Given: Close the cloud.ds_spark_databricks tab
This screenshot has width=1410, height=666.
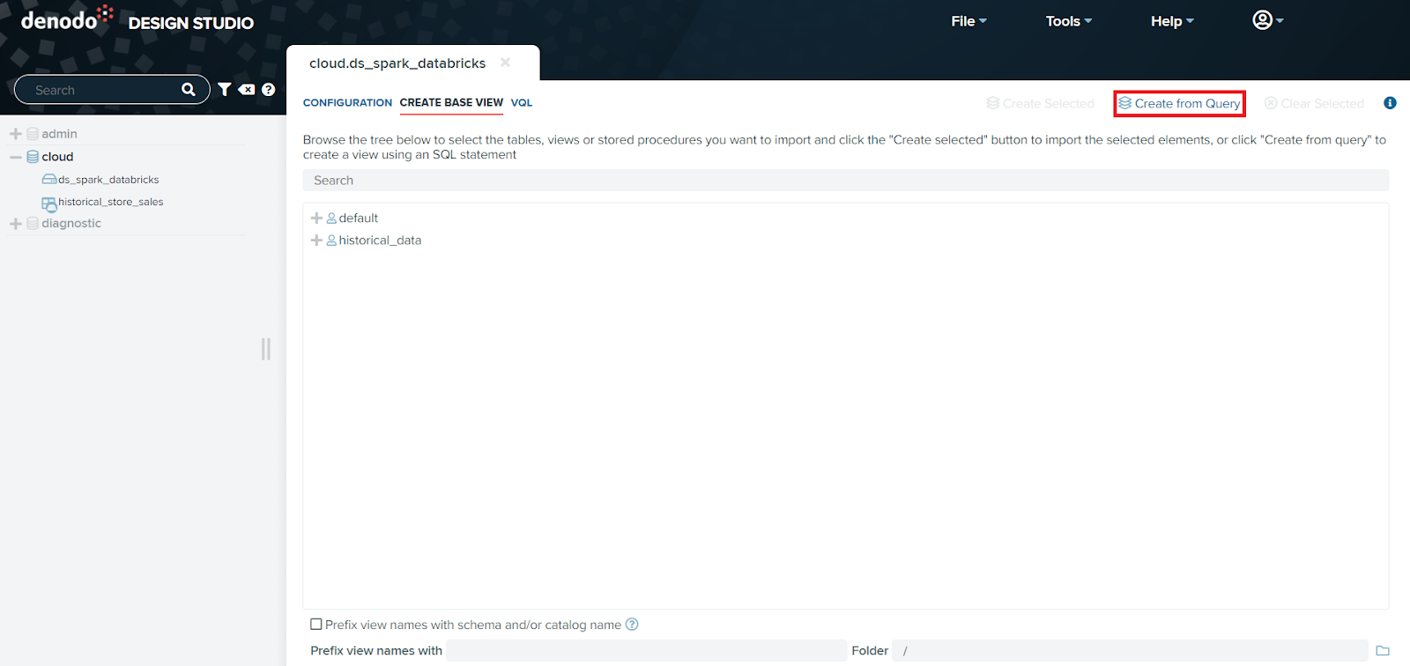Looking at the screenshot, I should pyautogui.click(x=505, y=63).
